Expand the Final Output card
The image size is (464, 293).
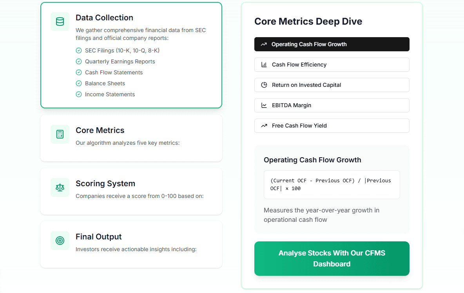[x=131, y=244]
